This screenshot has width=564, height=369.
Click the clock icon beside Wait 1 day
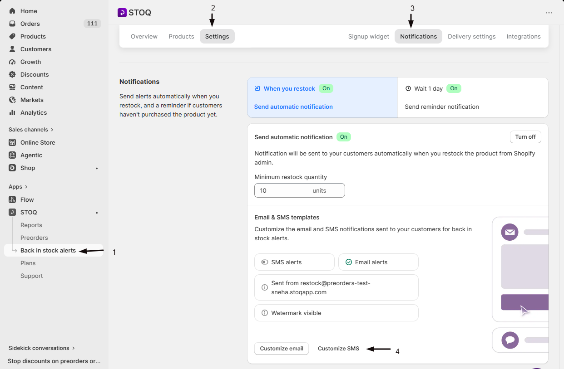click(x=408, y=88)
